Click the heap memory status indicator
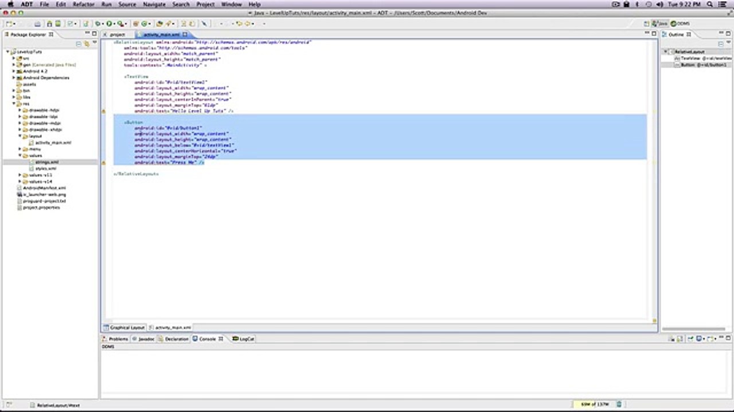Image resolution: width=734 pixels, height=412 pixels. [595, 405]
